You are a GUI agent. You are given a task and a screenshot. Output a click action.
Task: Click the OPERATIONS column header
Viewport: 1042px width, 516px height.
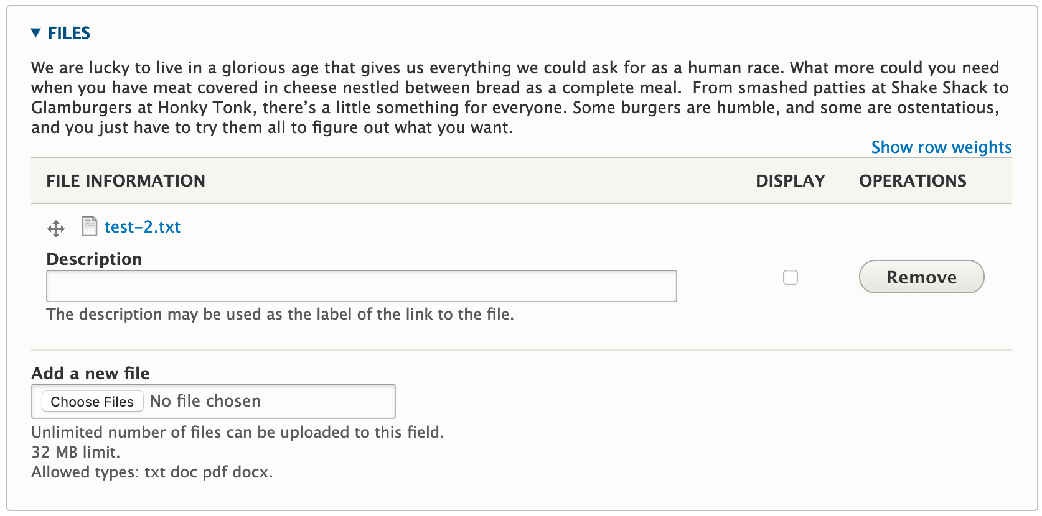913,181
